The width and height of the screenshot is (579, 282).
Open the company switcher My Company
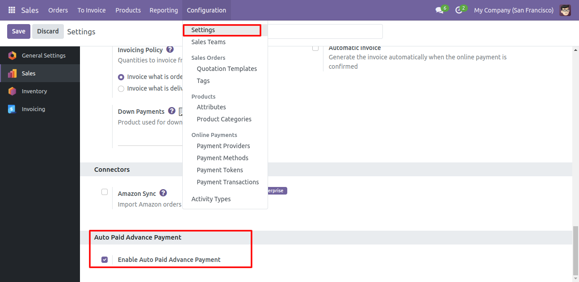pos(514,10)
